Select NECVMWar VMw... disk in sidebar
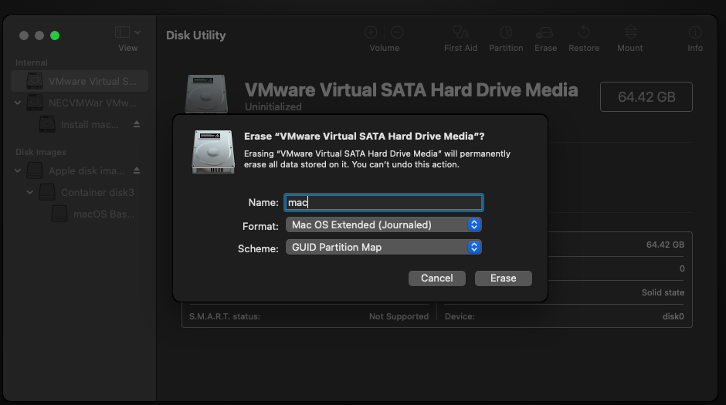Screen dimensions: 726x405 point(80,103)
